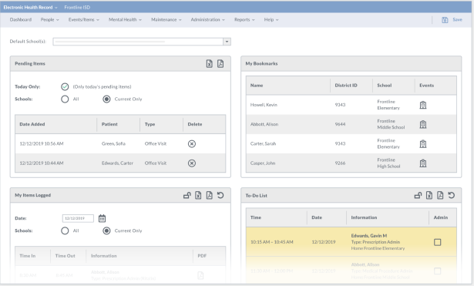Expand the Reports menu

244,19
